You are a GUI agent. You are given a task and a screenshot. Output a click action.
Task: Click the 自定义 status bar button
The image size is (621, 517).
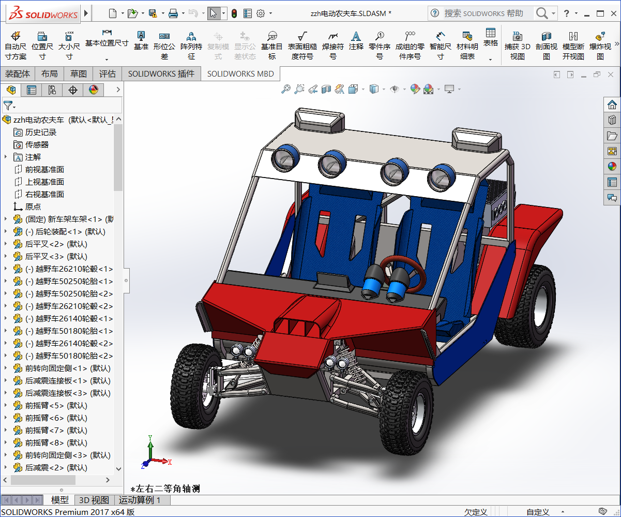[538, 512]
